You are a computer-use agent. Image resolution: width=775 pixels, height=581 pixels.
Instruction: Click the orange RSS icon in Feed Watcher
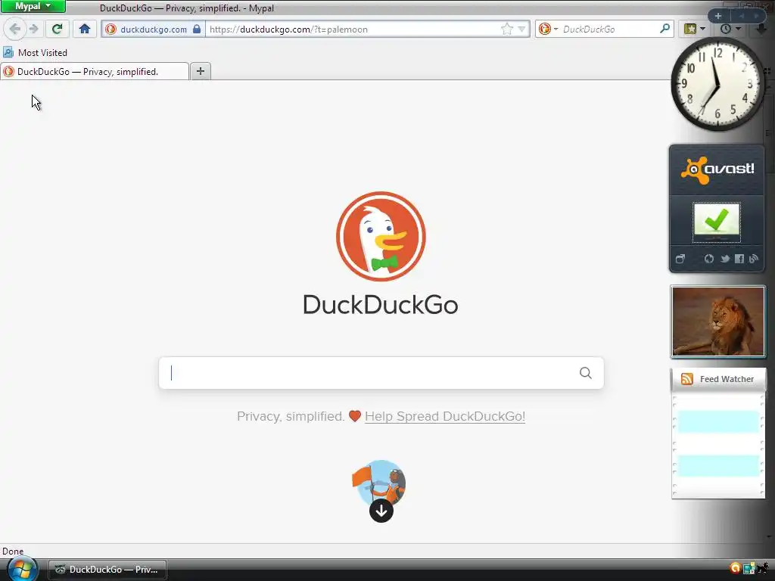pyautogui.click(x=686, y=379)
